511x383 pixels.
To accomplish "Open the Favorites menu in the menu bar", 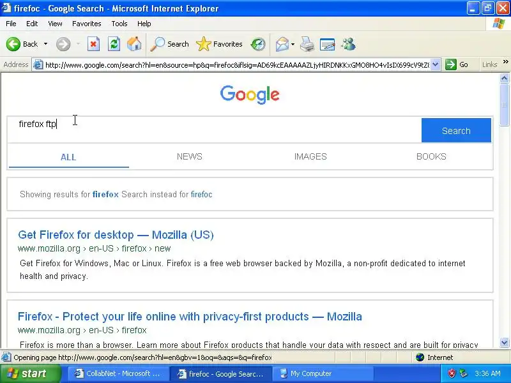I will [87, 24].
